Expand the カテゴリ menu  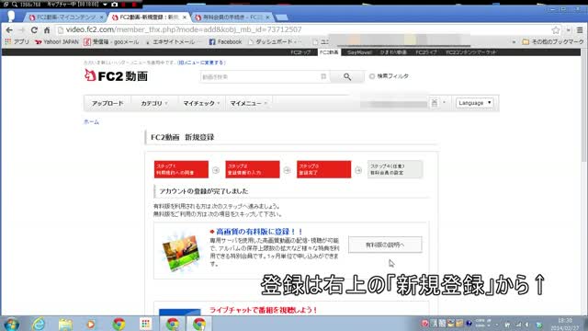pyautogui.click(x=154, y=103)
